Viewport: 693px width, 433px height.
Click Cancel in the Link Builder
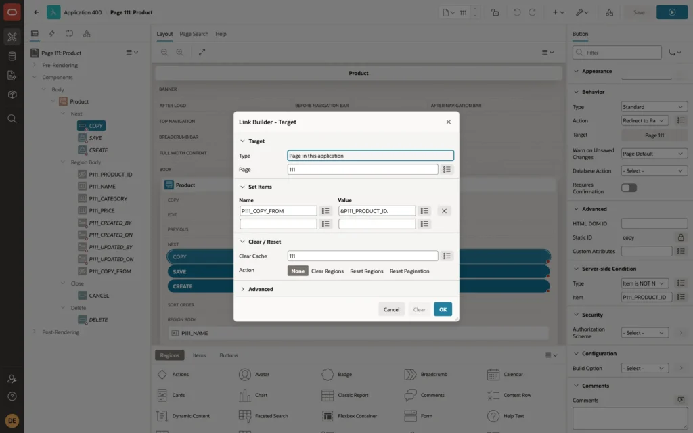391,309
